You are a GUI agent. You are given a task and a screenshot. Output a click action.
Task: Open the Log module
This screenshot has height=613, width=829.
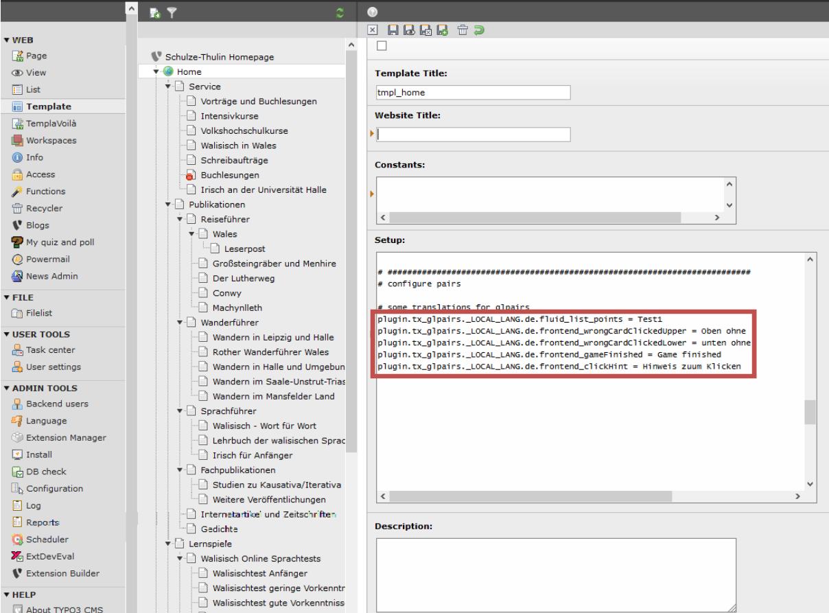point(34,505)
